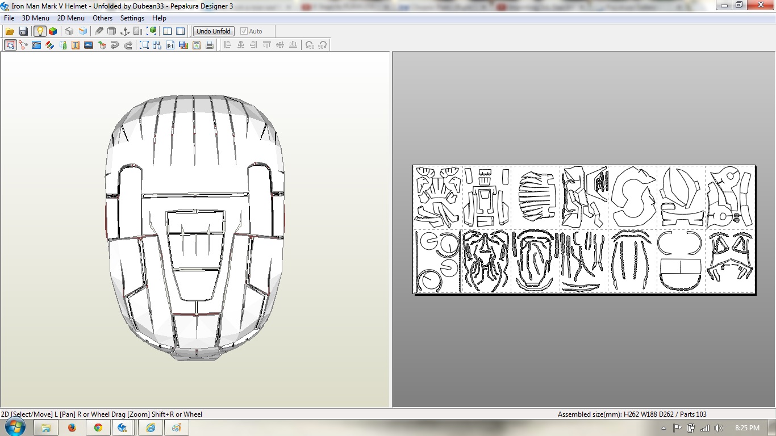This screenshot has width=776, height=436.
Task: Click the blue and orange cube icon
Action: click(83, 31)
